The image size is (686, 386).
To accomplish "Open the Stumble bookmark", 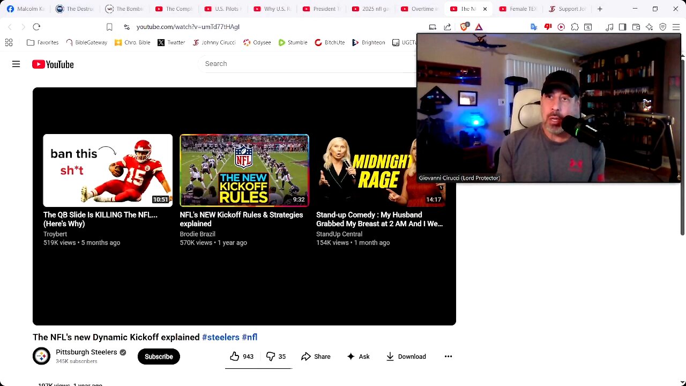I will click(x=293, y=42).
